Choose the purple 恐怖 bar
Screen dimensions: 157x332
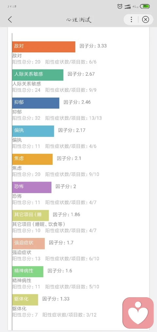pos(32,187)
